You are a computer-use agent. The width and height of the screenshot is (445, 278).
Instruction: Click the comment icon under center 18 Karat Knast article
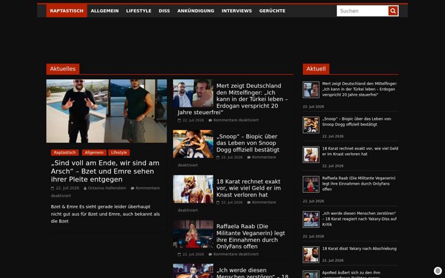[x=249, y=203]
